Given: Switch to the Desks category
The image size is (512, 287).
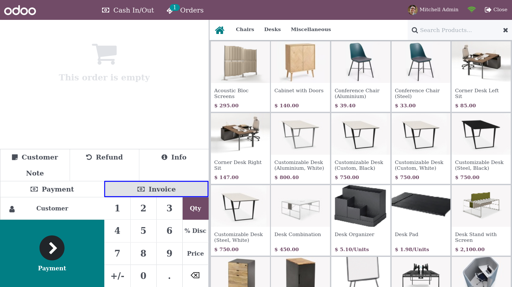Looking at the screenshot, I should click(273, 29).
